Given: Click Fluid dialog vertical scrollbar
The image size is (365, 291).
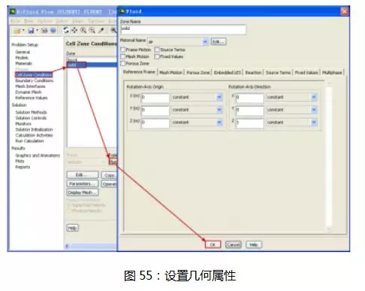Looking at the screenshot, I should tap(329, 156).
